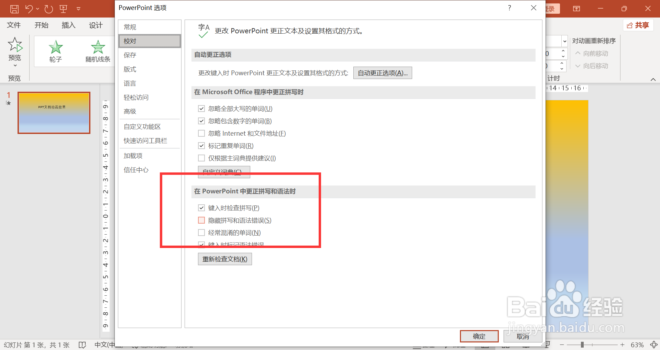Click the Undo arrow icon

click(29, 9)
